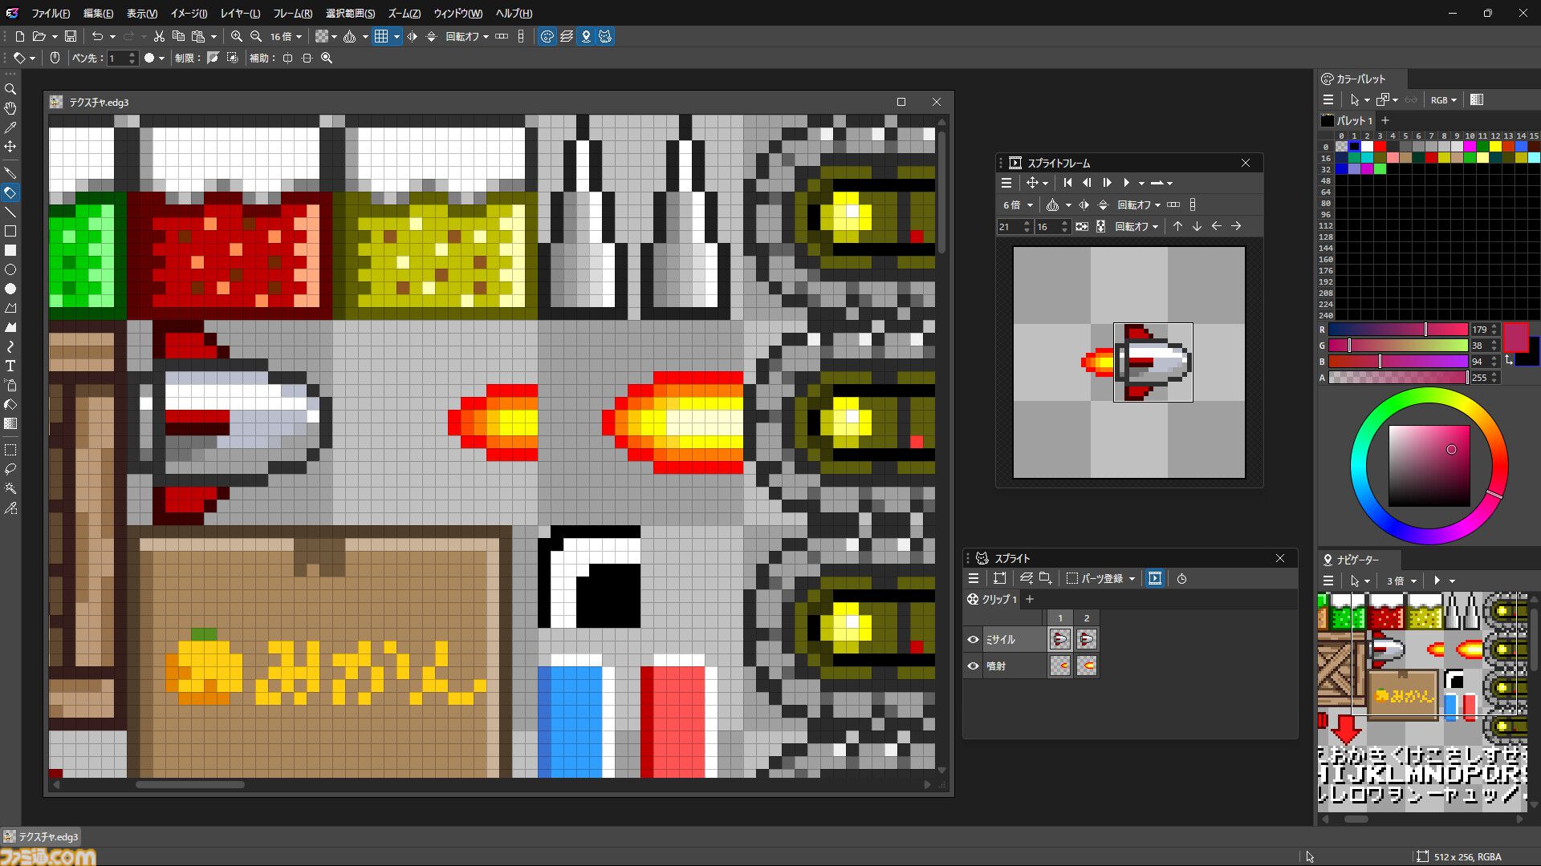Open the ウィンドウ(W) menu
Image resolution: width=1541 pixels, height=866 pixels.
(457, 13)
